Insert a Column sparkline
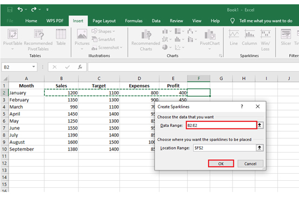The image size is (299, 198). (249, 37)
